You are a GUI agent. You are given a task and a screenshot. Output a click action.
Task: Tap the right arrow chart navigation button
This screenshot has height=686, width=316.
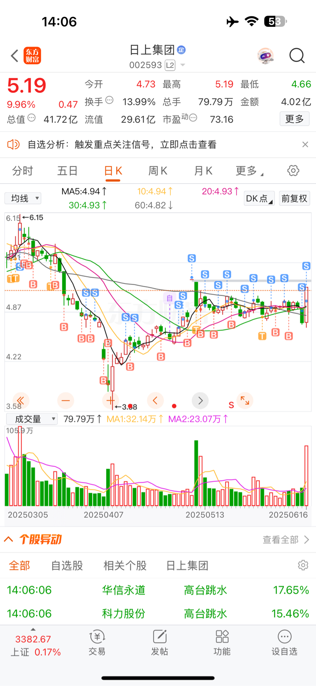[x=200, y=400]
